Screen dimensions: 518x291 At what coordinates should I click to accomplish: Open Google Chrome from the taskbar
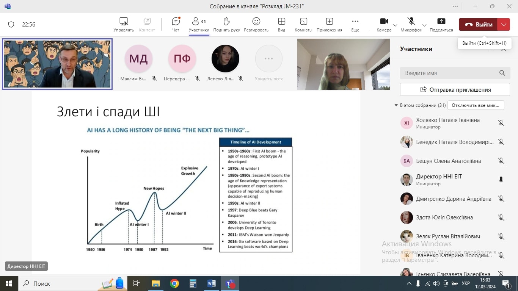click(x=174, y=283)
